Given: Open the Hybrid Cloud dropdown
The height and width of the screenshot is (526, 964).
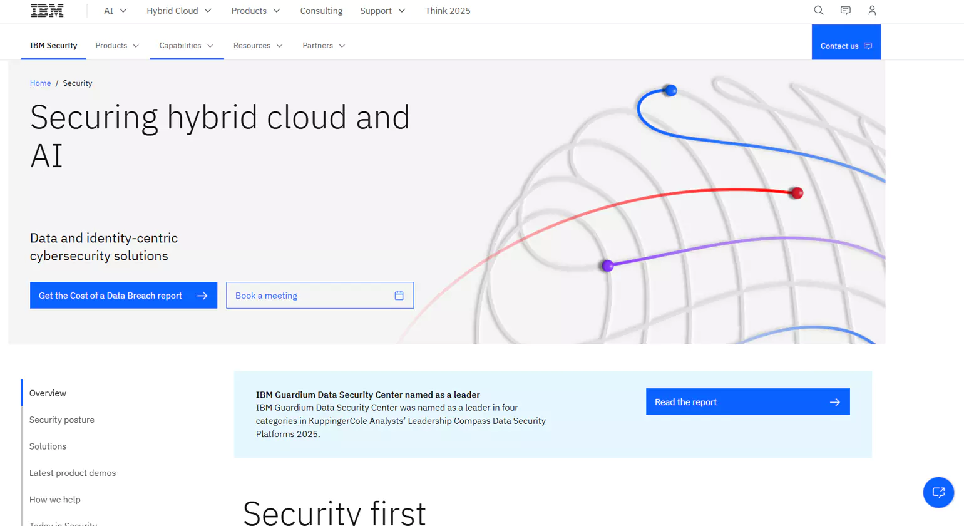Looking at the screenshot, I should coord(179,11).
